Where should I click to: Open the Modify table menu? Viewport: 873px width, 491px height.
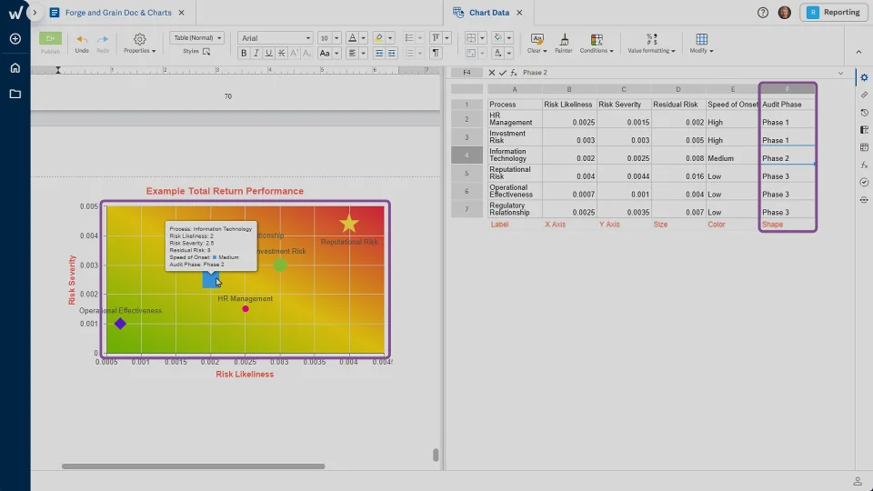701,43
